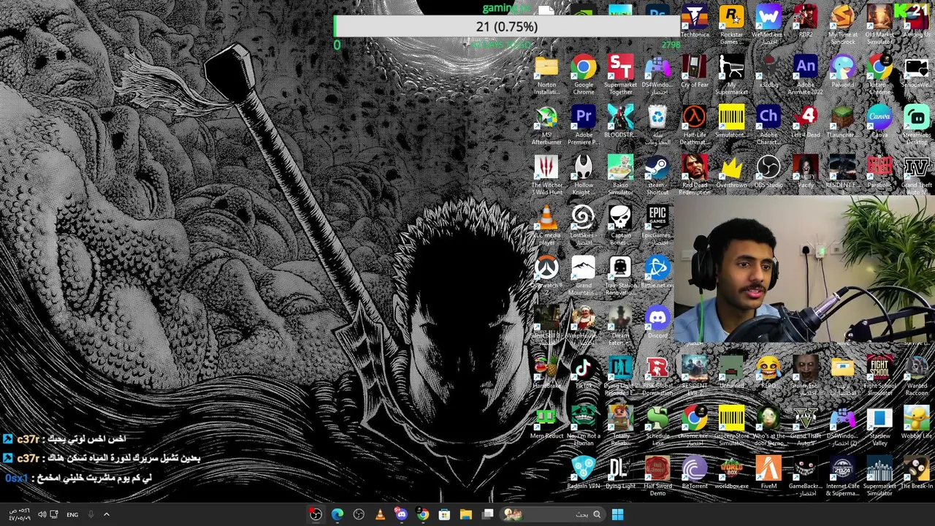Open Microsoft Edge on the taskbar
Image resolution: width=935 pixels, height=526 pixels.
tap(337, 514)
